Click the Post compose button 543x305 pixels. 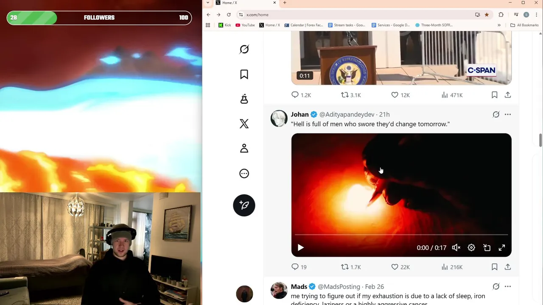(244, 205)
